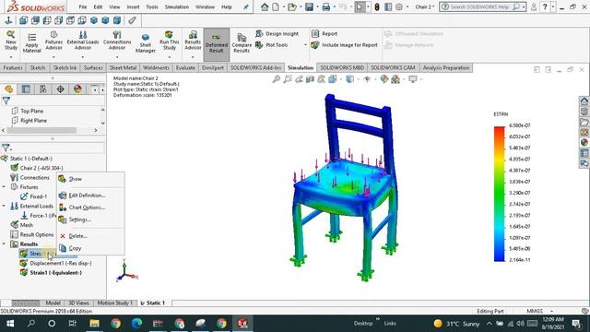Expand Results Advisor dropdown arrow
Viewport: 590px width, 332px height.
[193, 57]
